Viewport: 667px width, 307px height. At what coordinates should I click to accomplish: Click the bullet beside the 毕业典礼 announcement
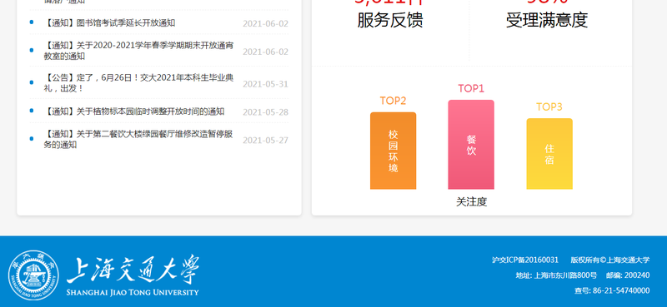[32, 82]
